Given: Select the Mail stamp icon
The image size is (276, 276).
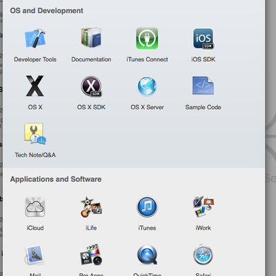Looking at the screenshot, I should click(x=34, y=255).
